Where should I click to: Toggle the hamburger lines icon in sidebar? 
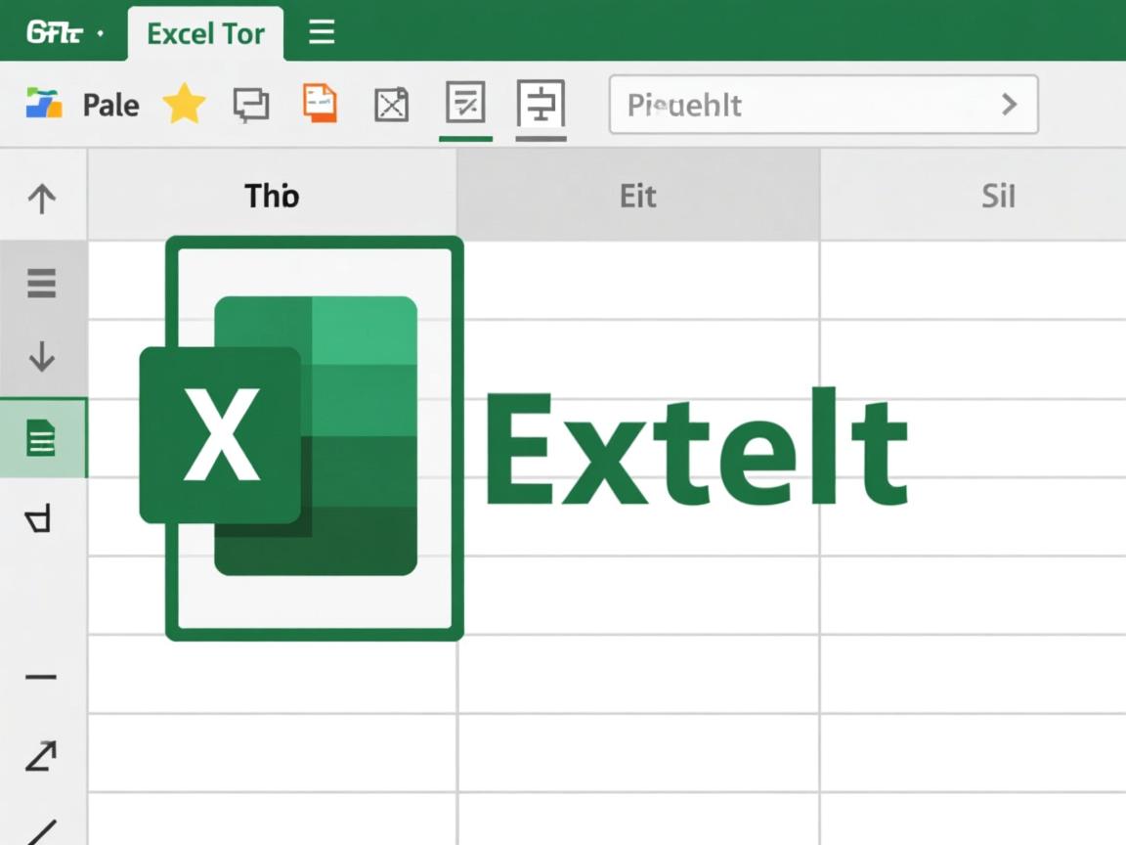click(x=41, y=283)
